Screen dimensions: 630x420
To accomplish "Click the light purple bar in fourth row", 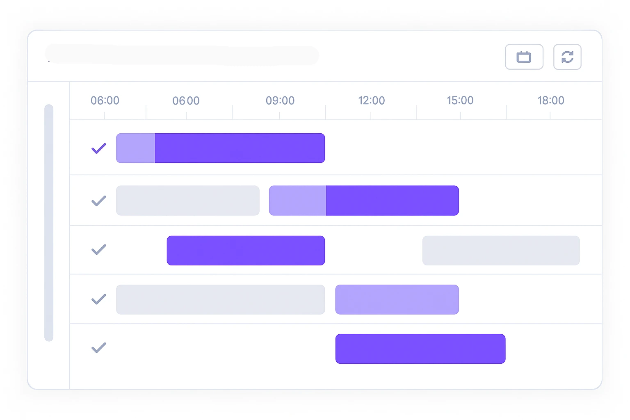I will [397, 299].
